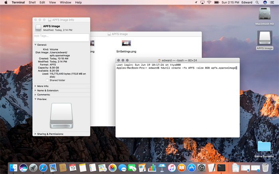
Task: Click location services arrow in menu bar
Action: [x=196, y=2]
